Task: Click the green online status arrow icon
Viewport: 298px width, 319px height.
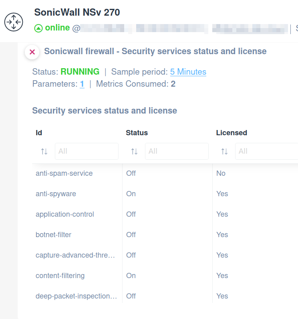Action: click(38, 28)
